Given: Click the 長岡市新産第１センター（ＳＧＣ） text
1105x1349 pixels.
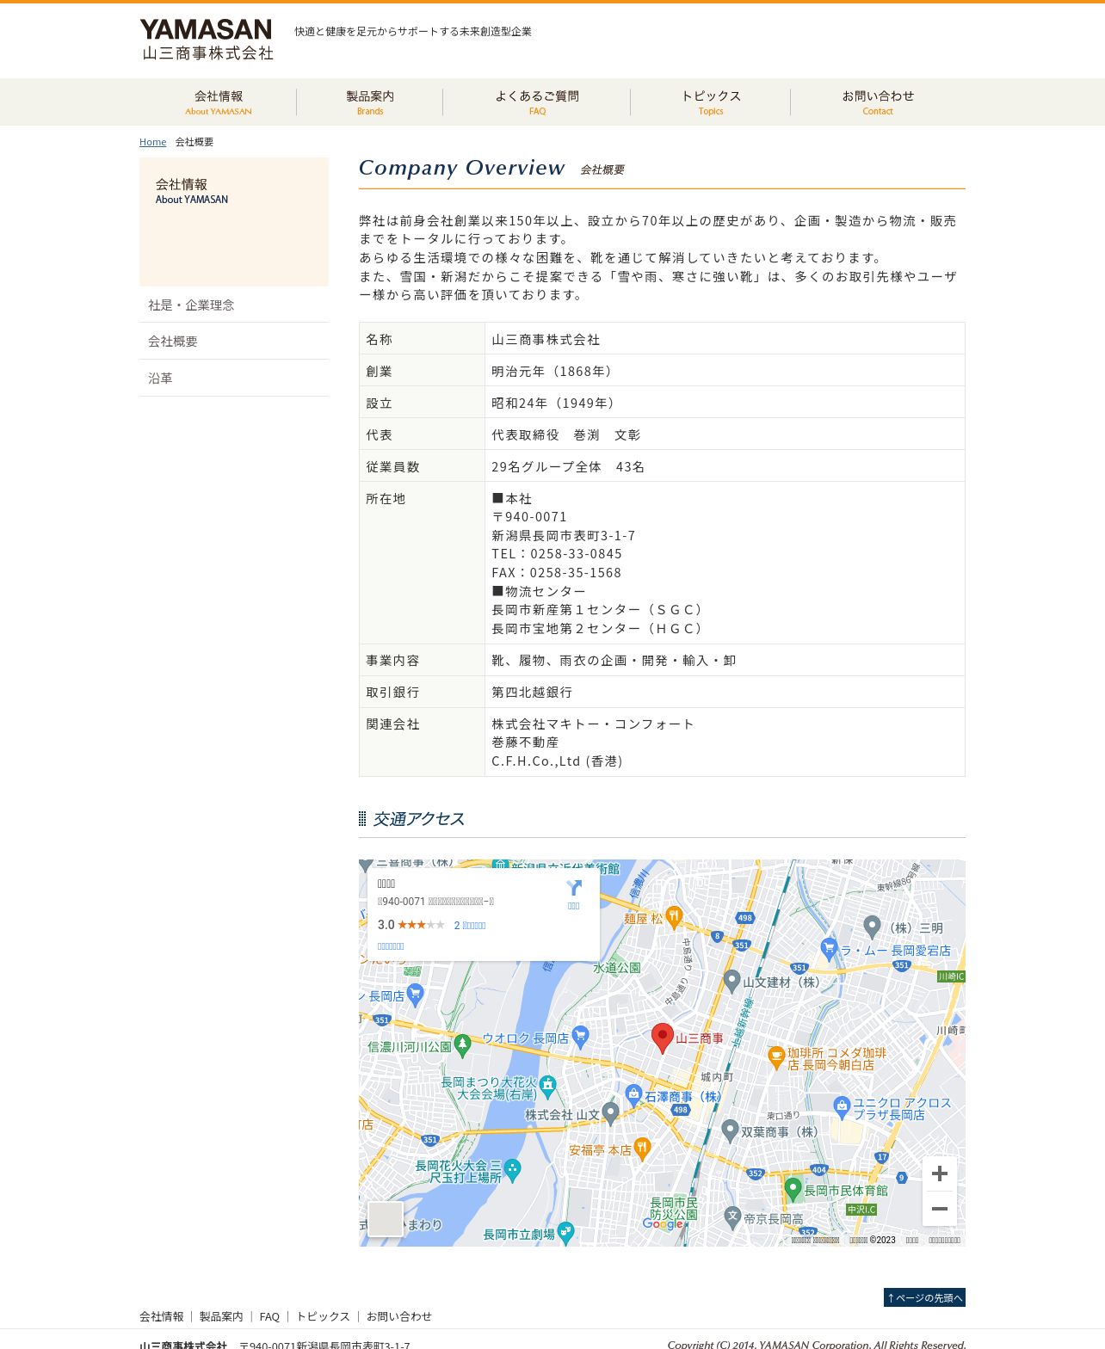Looking at the screenshot, I should (x=599, y=610).
